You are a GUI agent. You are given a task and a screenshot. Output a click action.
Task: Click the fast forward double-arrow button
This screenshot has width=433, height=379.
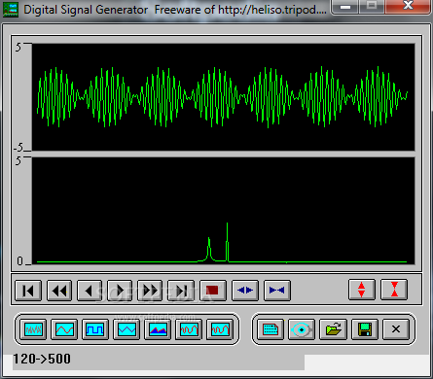(x=150, y=291)
